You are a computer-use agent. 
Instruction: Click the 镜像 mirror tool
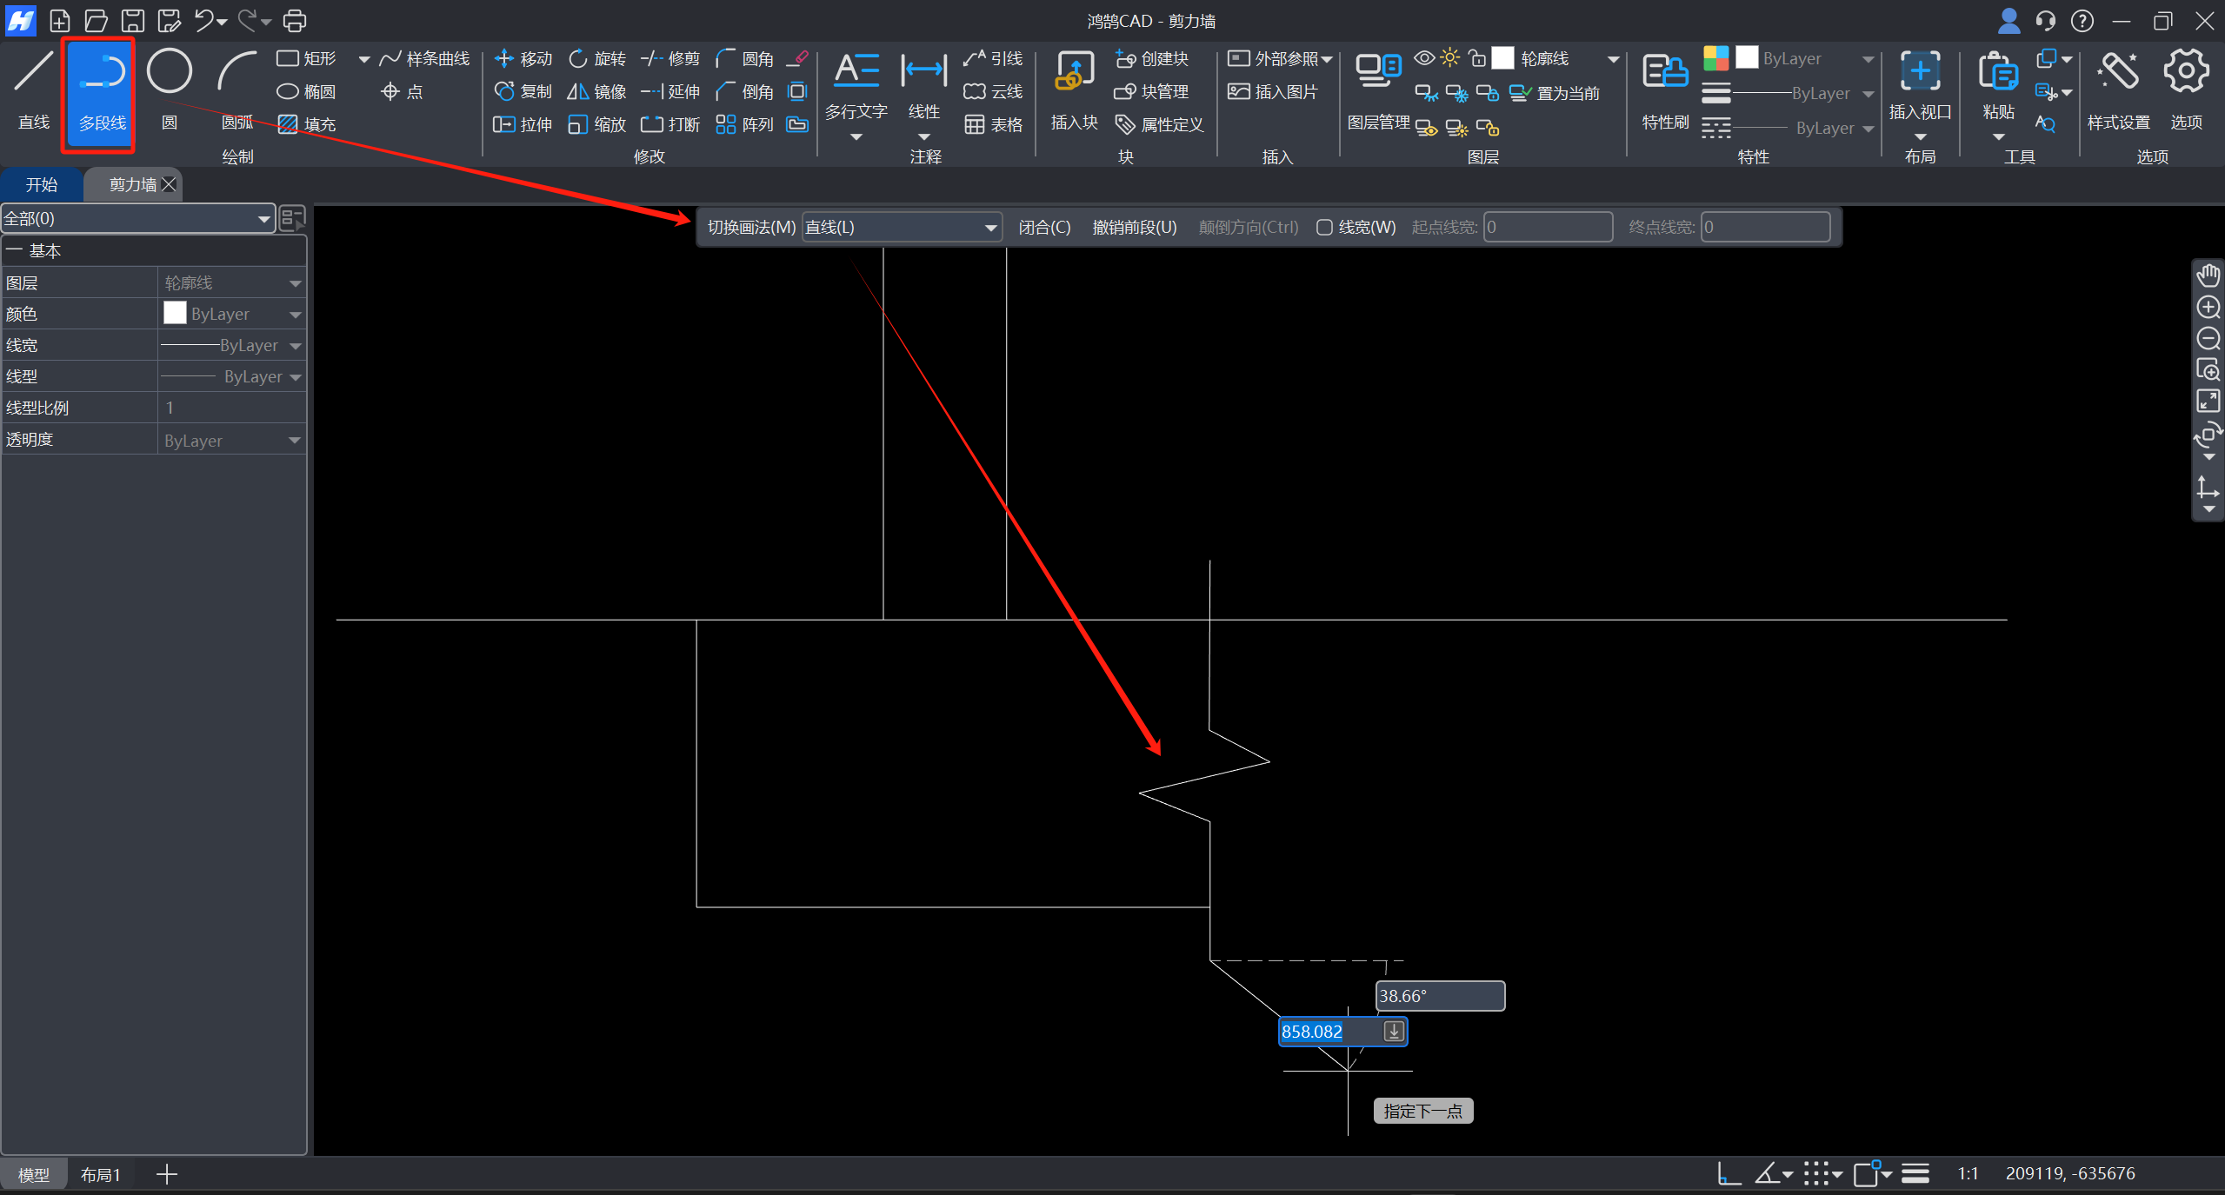(596, 91)
